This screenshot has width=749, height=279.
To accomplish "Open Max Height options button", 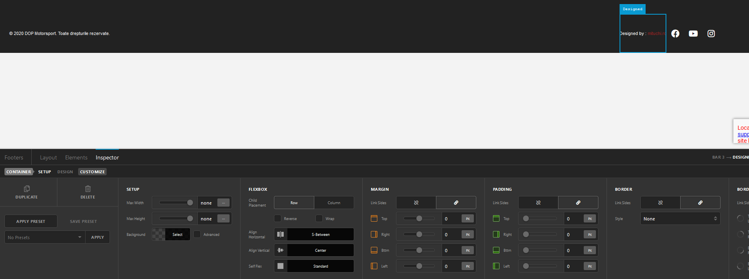I will click(x=223, y=218).
